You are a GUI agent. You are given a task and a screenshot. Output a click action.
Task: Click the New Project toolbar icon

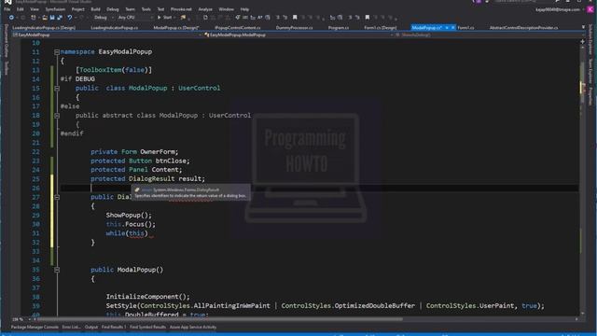pyautogui.click(x=34, y=18)
